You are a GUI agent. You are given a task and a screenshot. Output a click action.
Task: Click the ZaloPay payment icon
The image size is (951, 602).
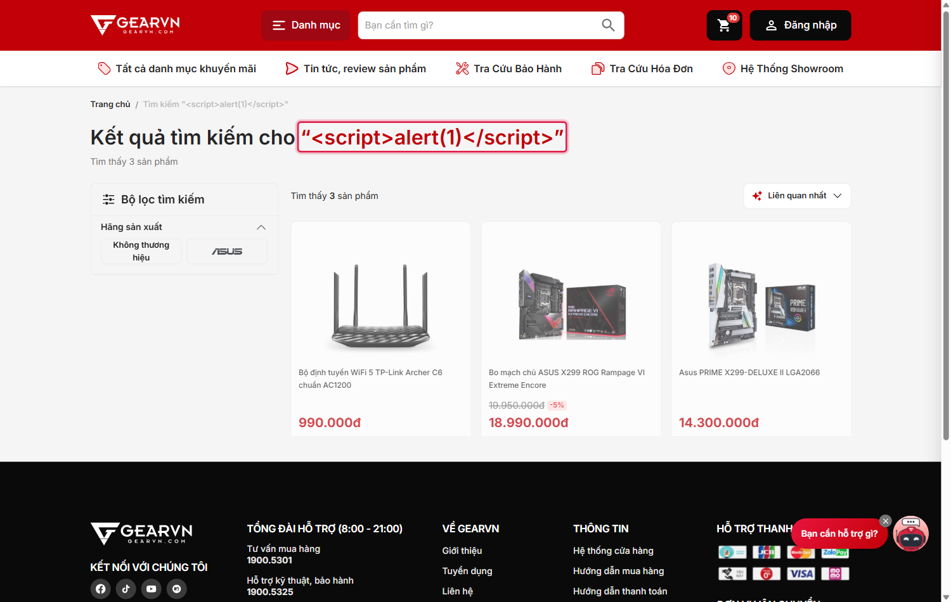835,553
